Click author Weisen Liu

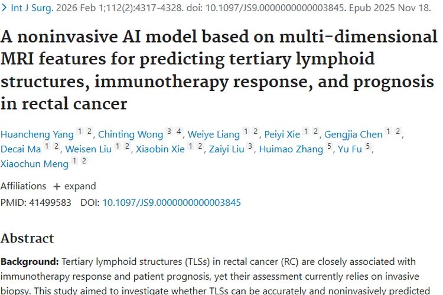(88, 149)
